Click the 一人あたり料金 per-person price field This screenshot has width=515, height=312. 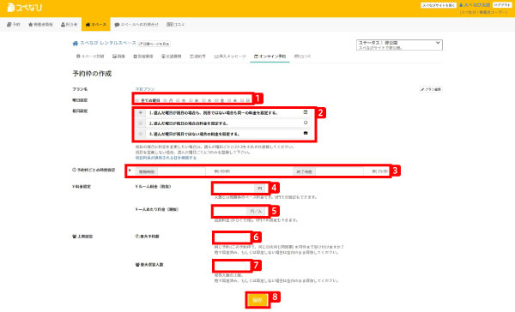(230, 211)
